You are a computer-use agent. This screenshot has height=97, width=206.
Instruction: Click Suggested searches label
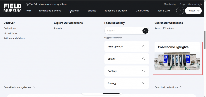[113, 38]
